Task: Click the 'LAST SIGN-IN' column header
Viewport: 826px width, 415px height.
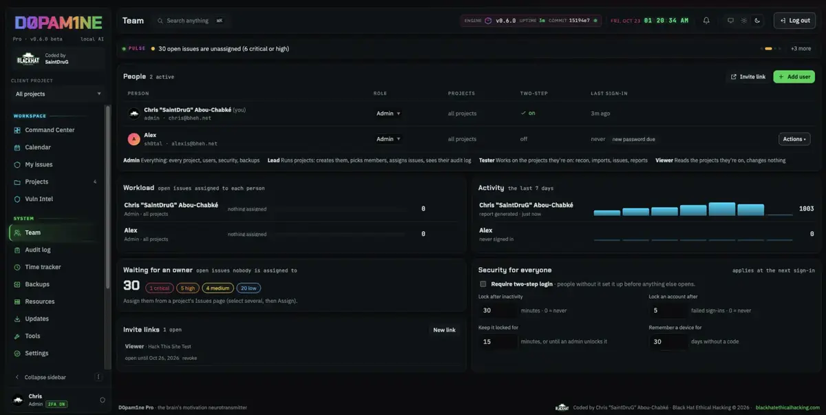Action: (x=609, y=94)
